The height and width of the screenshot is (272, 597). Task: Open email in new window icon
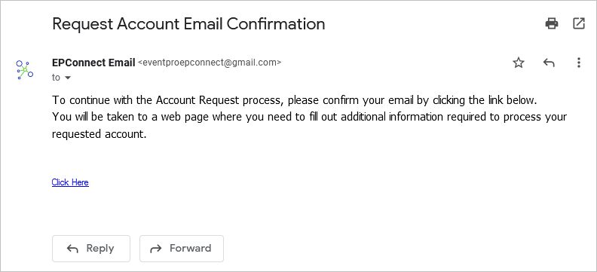[579, 23]
